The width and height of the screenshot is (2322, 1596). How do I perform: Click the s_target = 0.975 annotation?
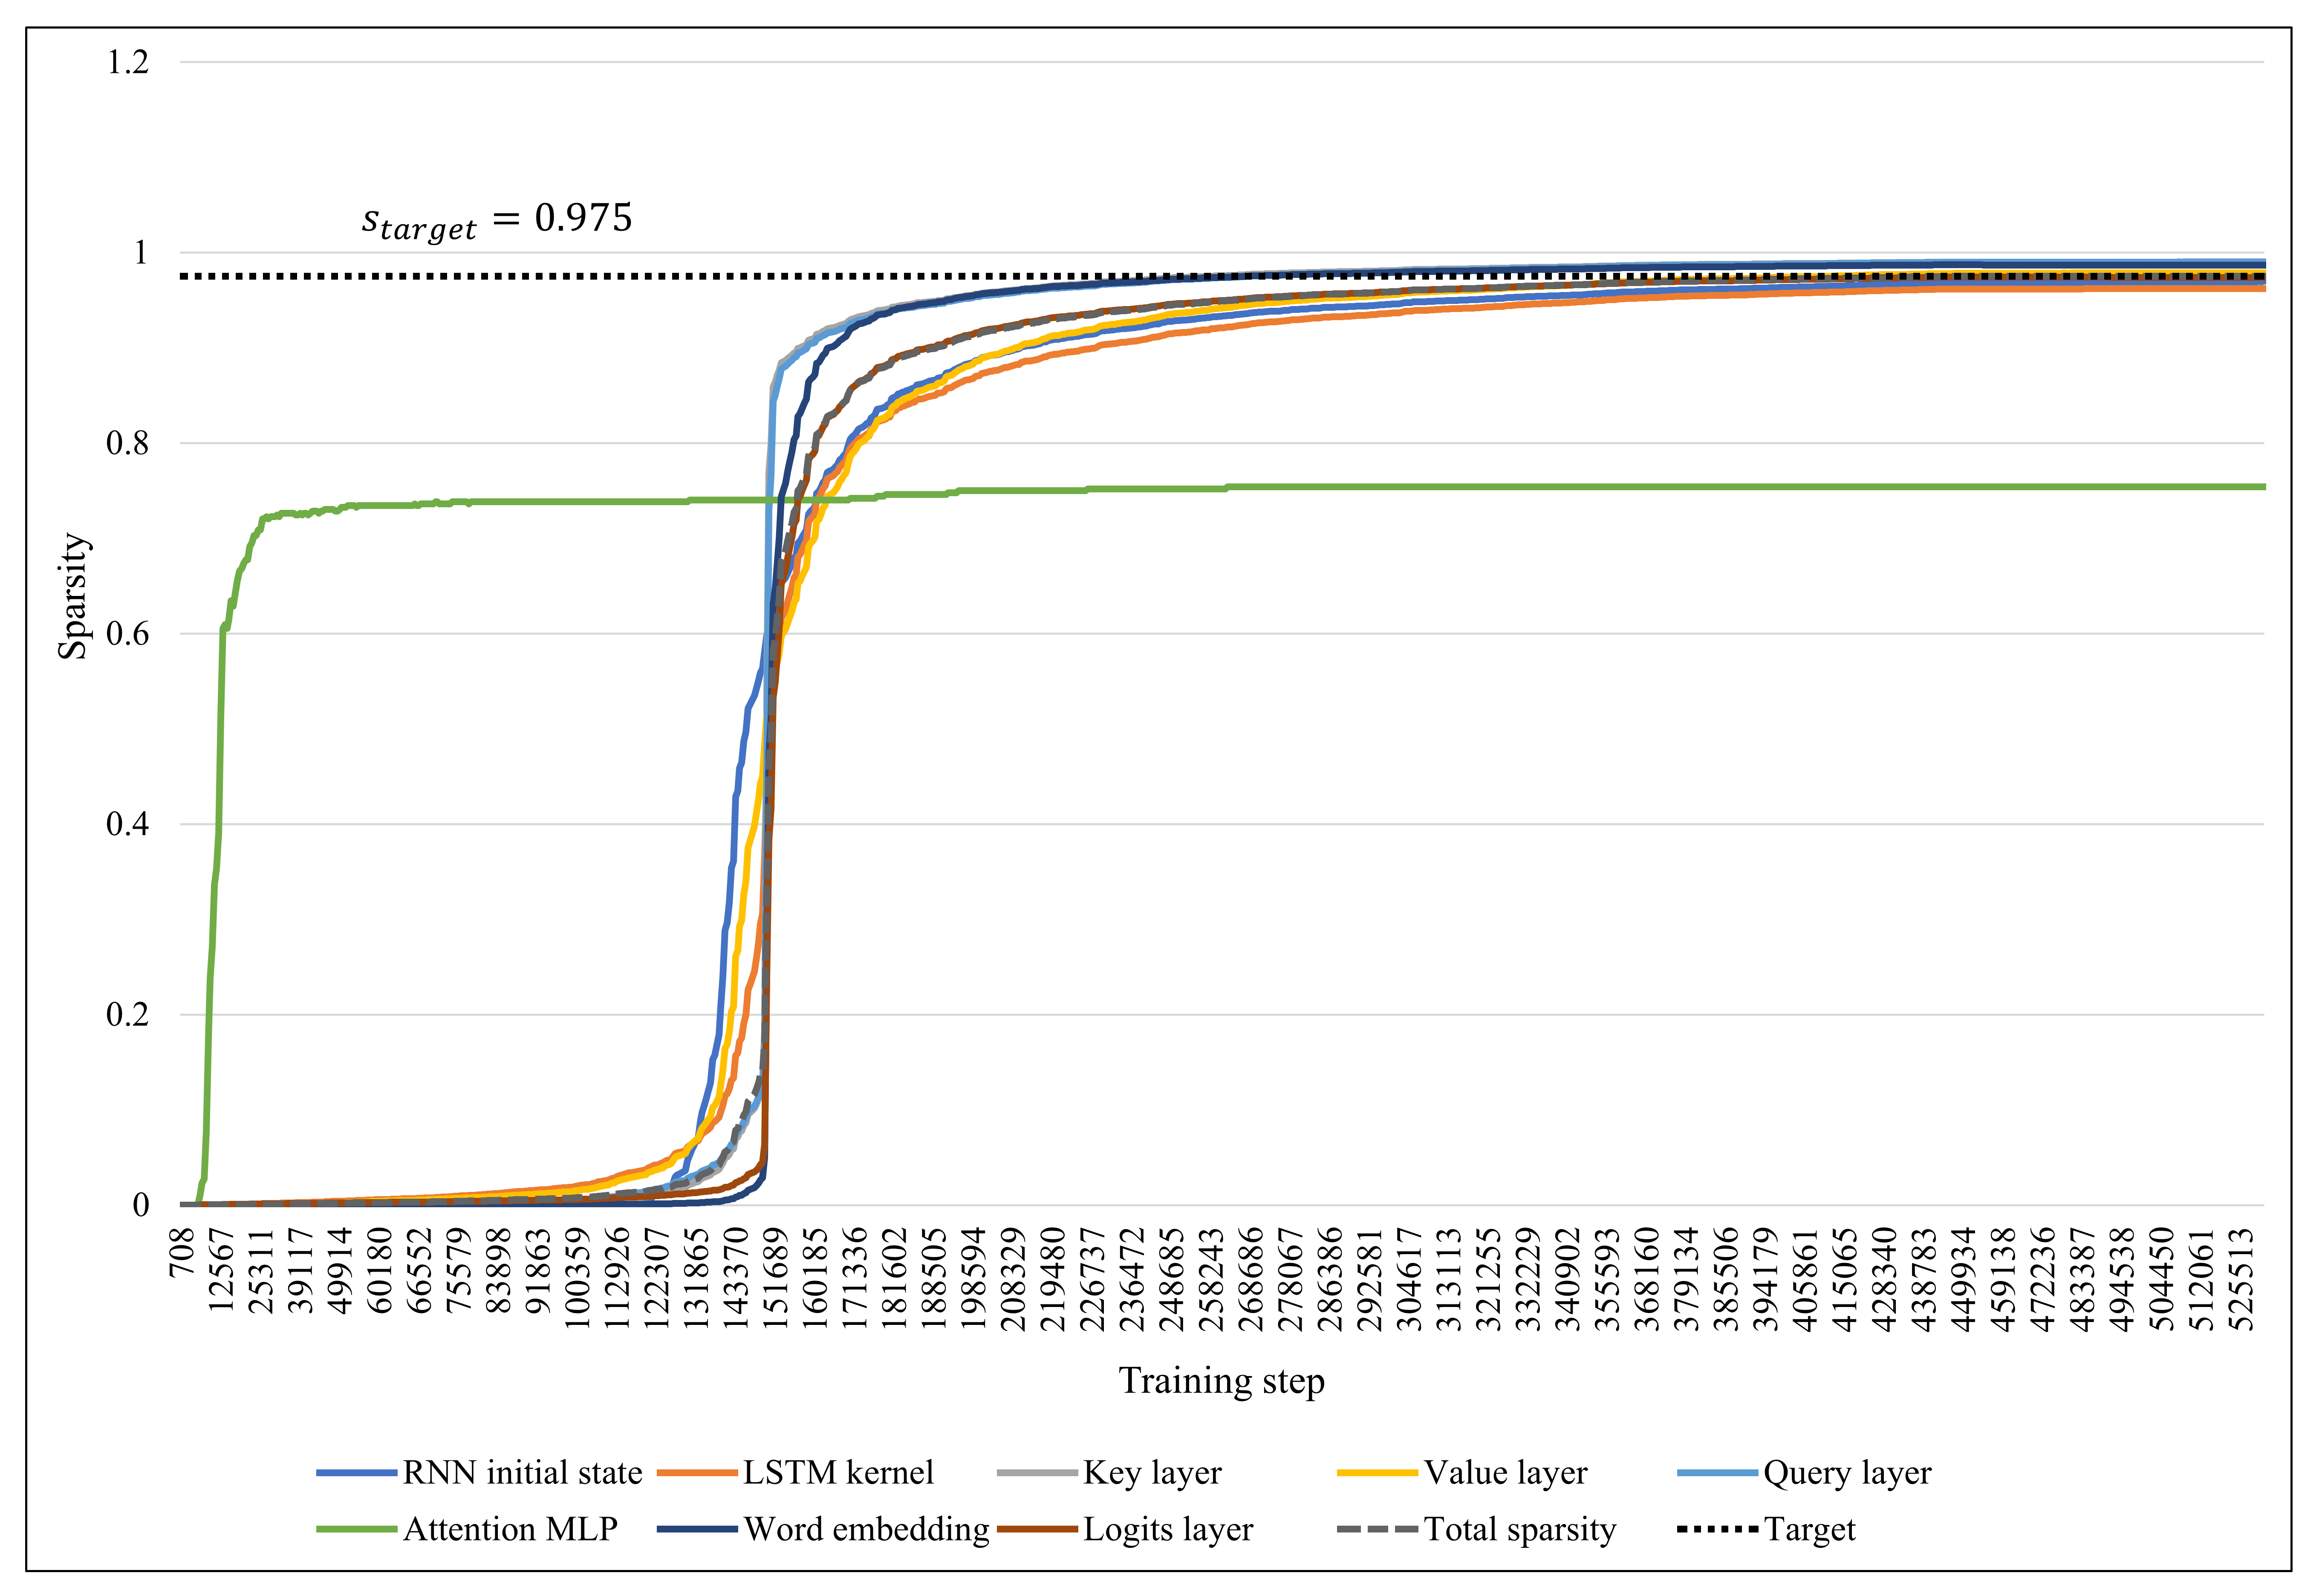click(497, 220)
